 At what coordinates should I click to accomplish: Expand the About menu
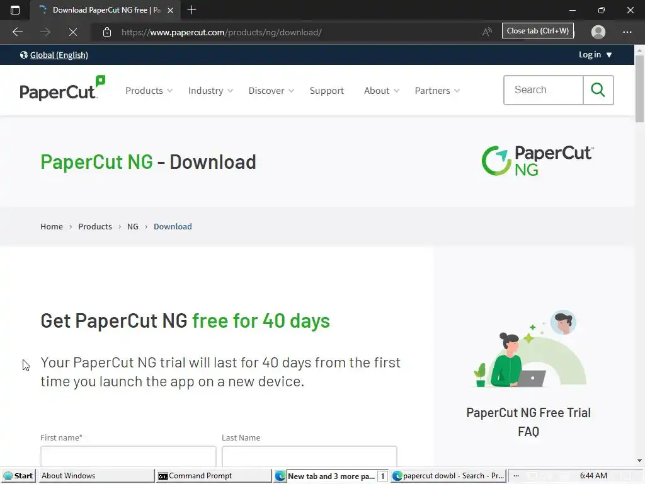381,91
